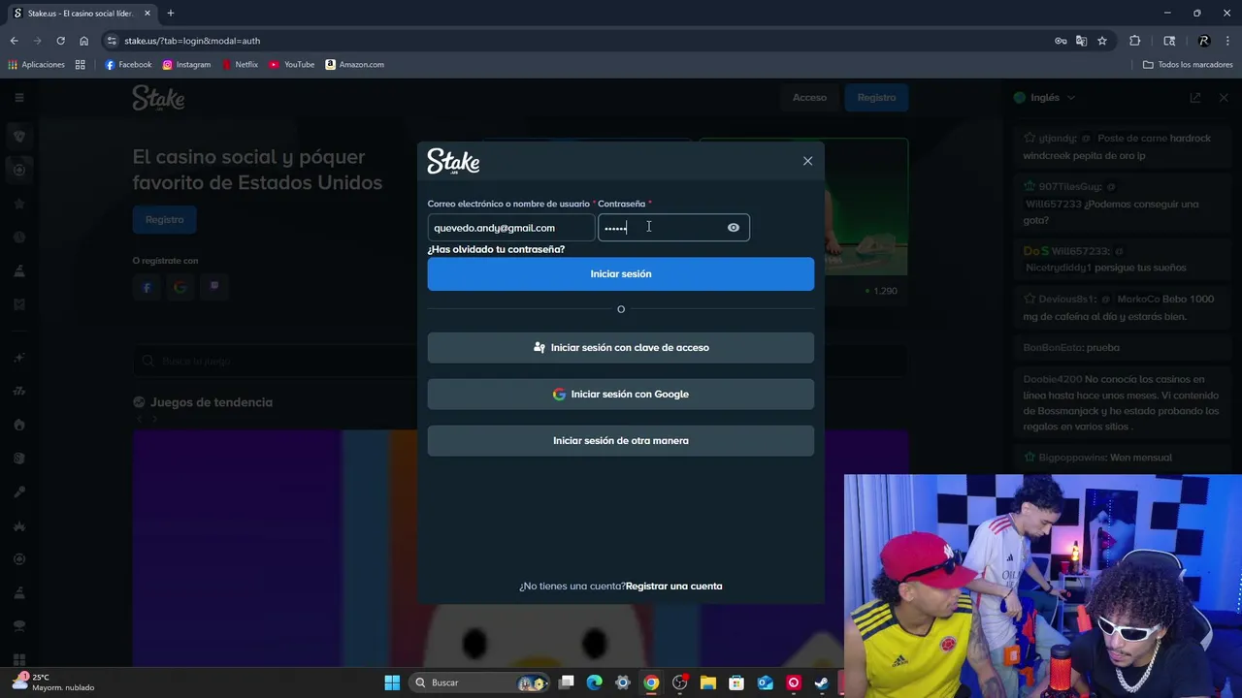Screen dimensions: 1242x698
Task: Close the chat side panel
Action: (x=1224, y=97)
